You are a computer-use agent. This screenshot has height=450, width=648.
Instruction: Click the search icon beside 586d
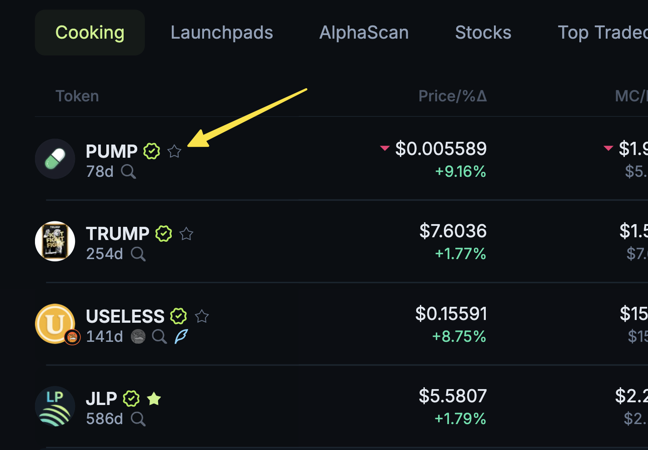point(138,419)
